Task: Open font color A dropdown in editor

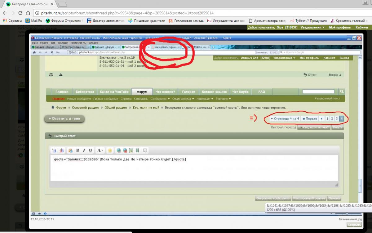Action: pos(100,150)
